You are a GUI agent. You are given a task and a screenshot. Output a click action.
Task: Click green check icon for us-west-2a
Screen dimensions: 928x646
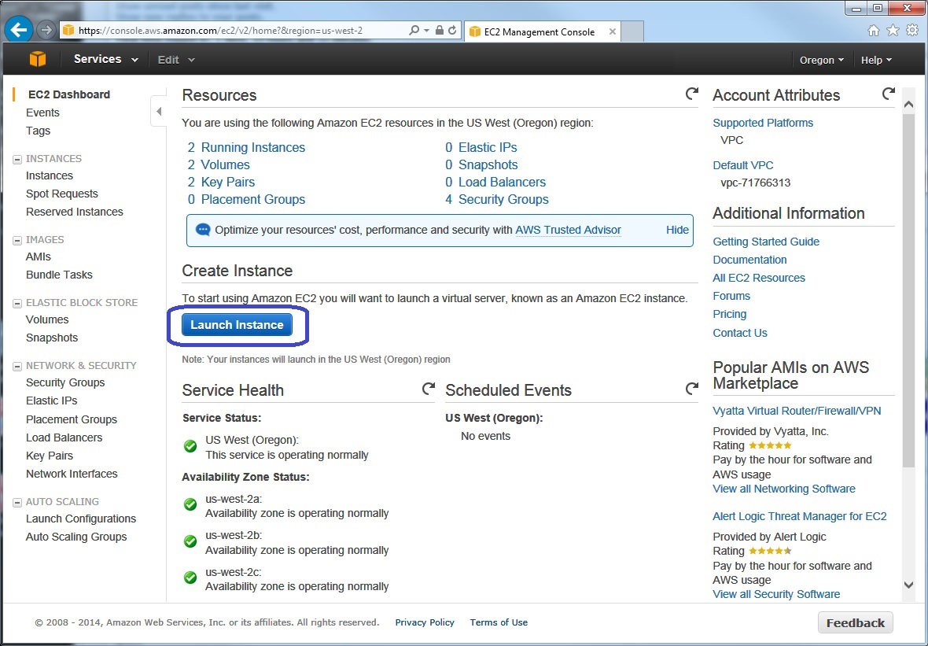(190, 504)
